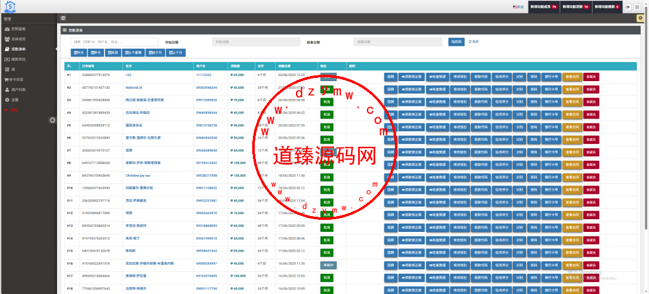Filter by 上个星期 last week calendar button

coord(134,53)
